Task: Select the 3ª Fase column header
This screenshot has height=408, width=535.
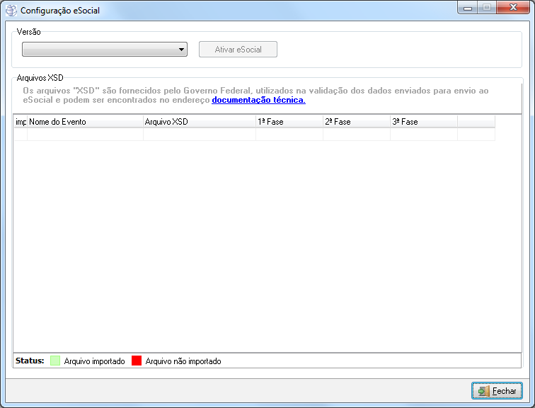Action: click(423, 122)
